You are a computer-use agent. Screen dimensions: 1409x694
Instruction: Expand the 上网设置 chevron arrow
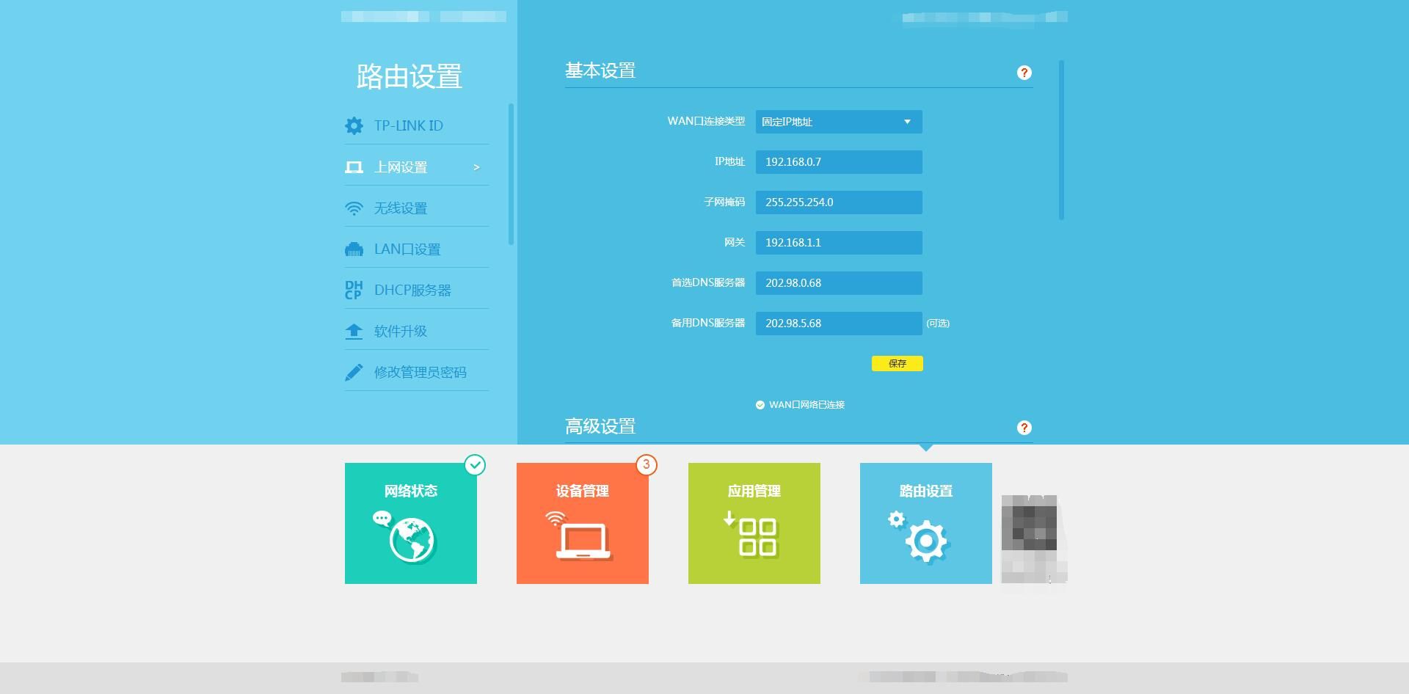[476, 167]
